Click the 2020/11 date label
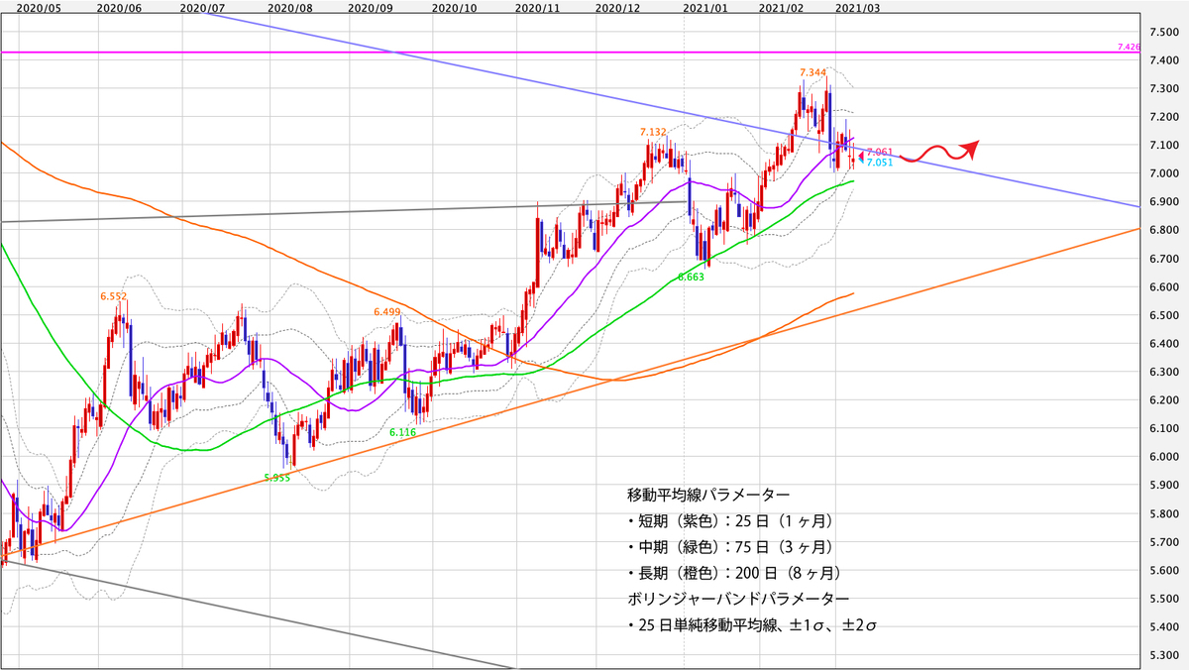The height and width of the screenshot is (670, 1189). [x=538, y=6]
